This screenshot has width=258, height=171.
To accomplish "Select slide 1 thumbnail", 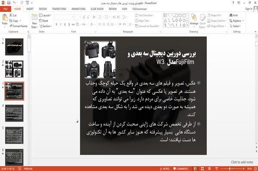I will click(x=14, y=47).
